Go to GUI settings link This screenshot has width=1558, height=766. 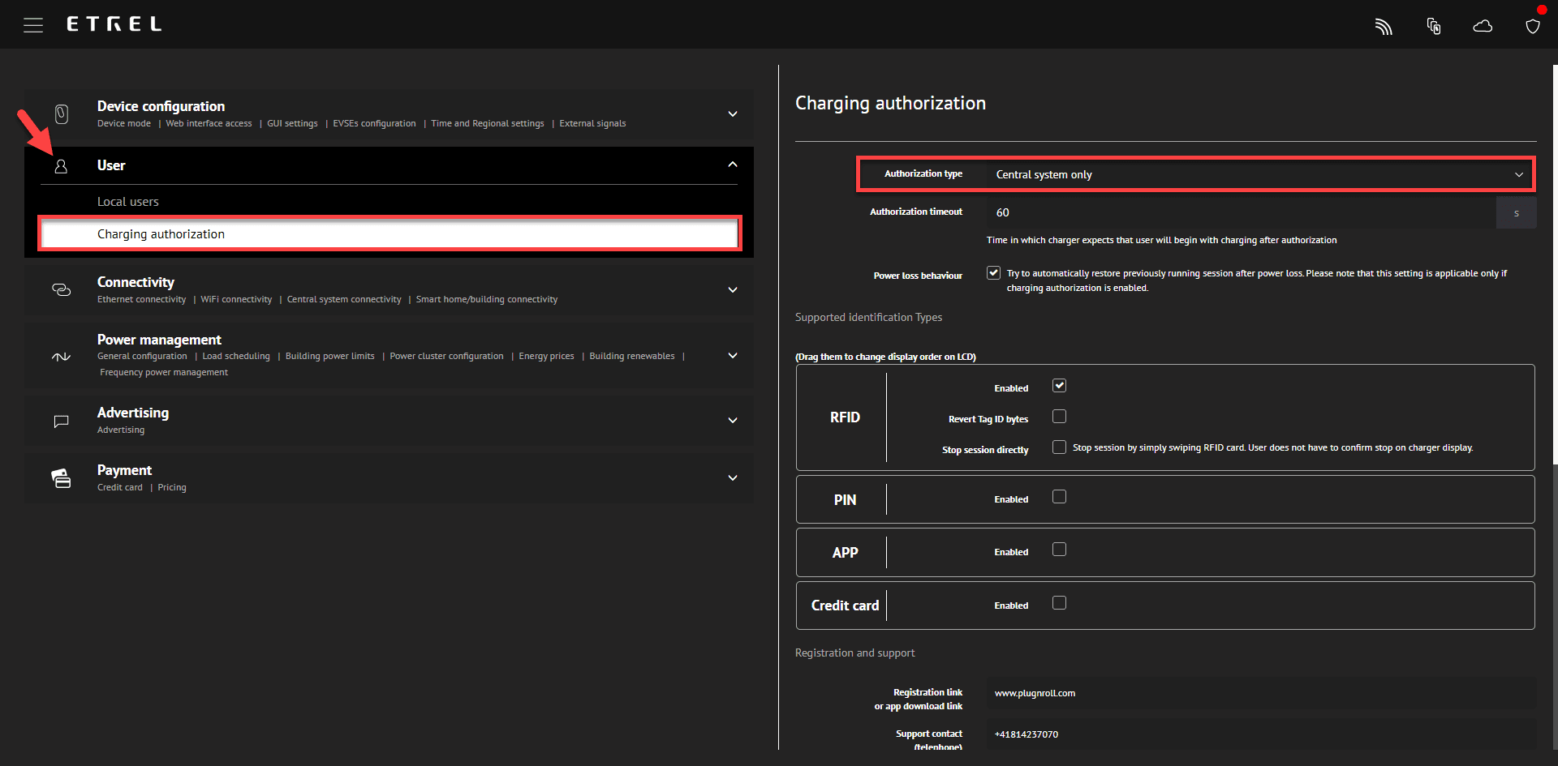tap(292, 124)
